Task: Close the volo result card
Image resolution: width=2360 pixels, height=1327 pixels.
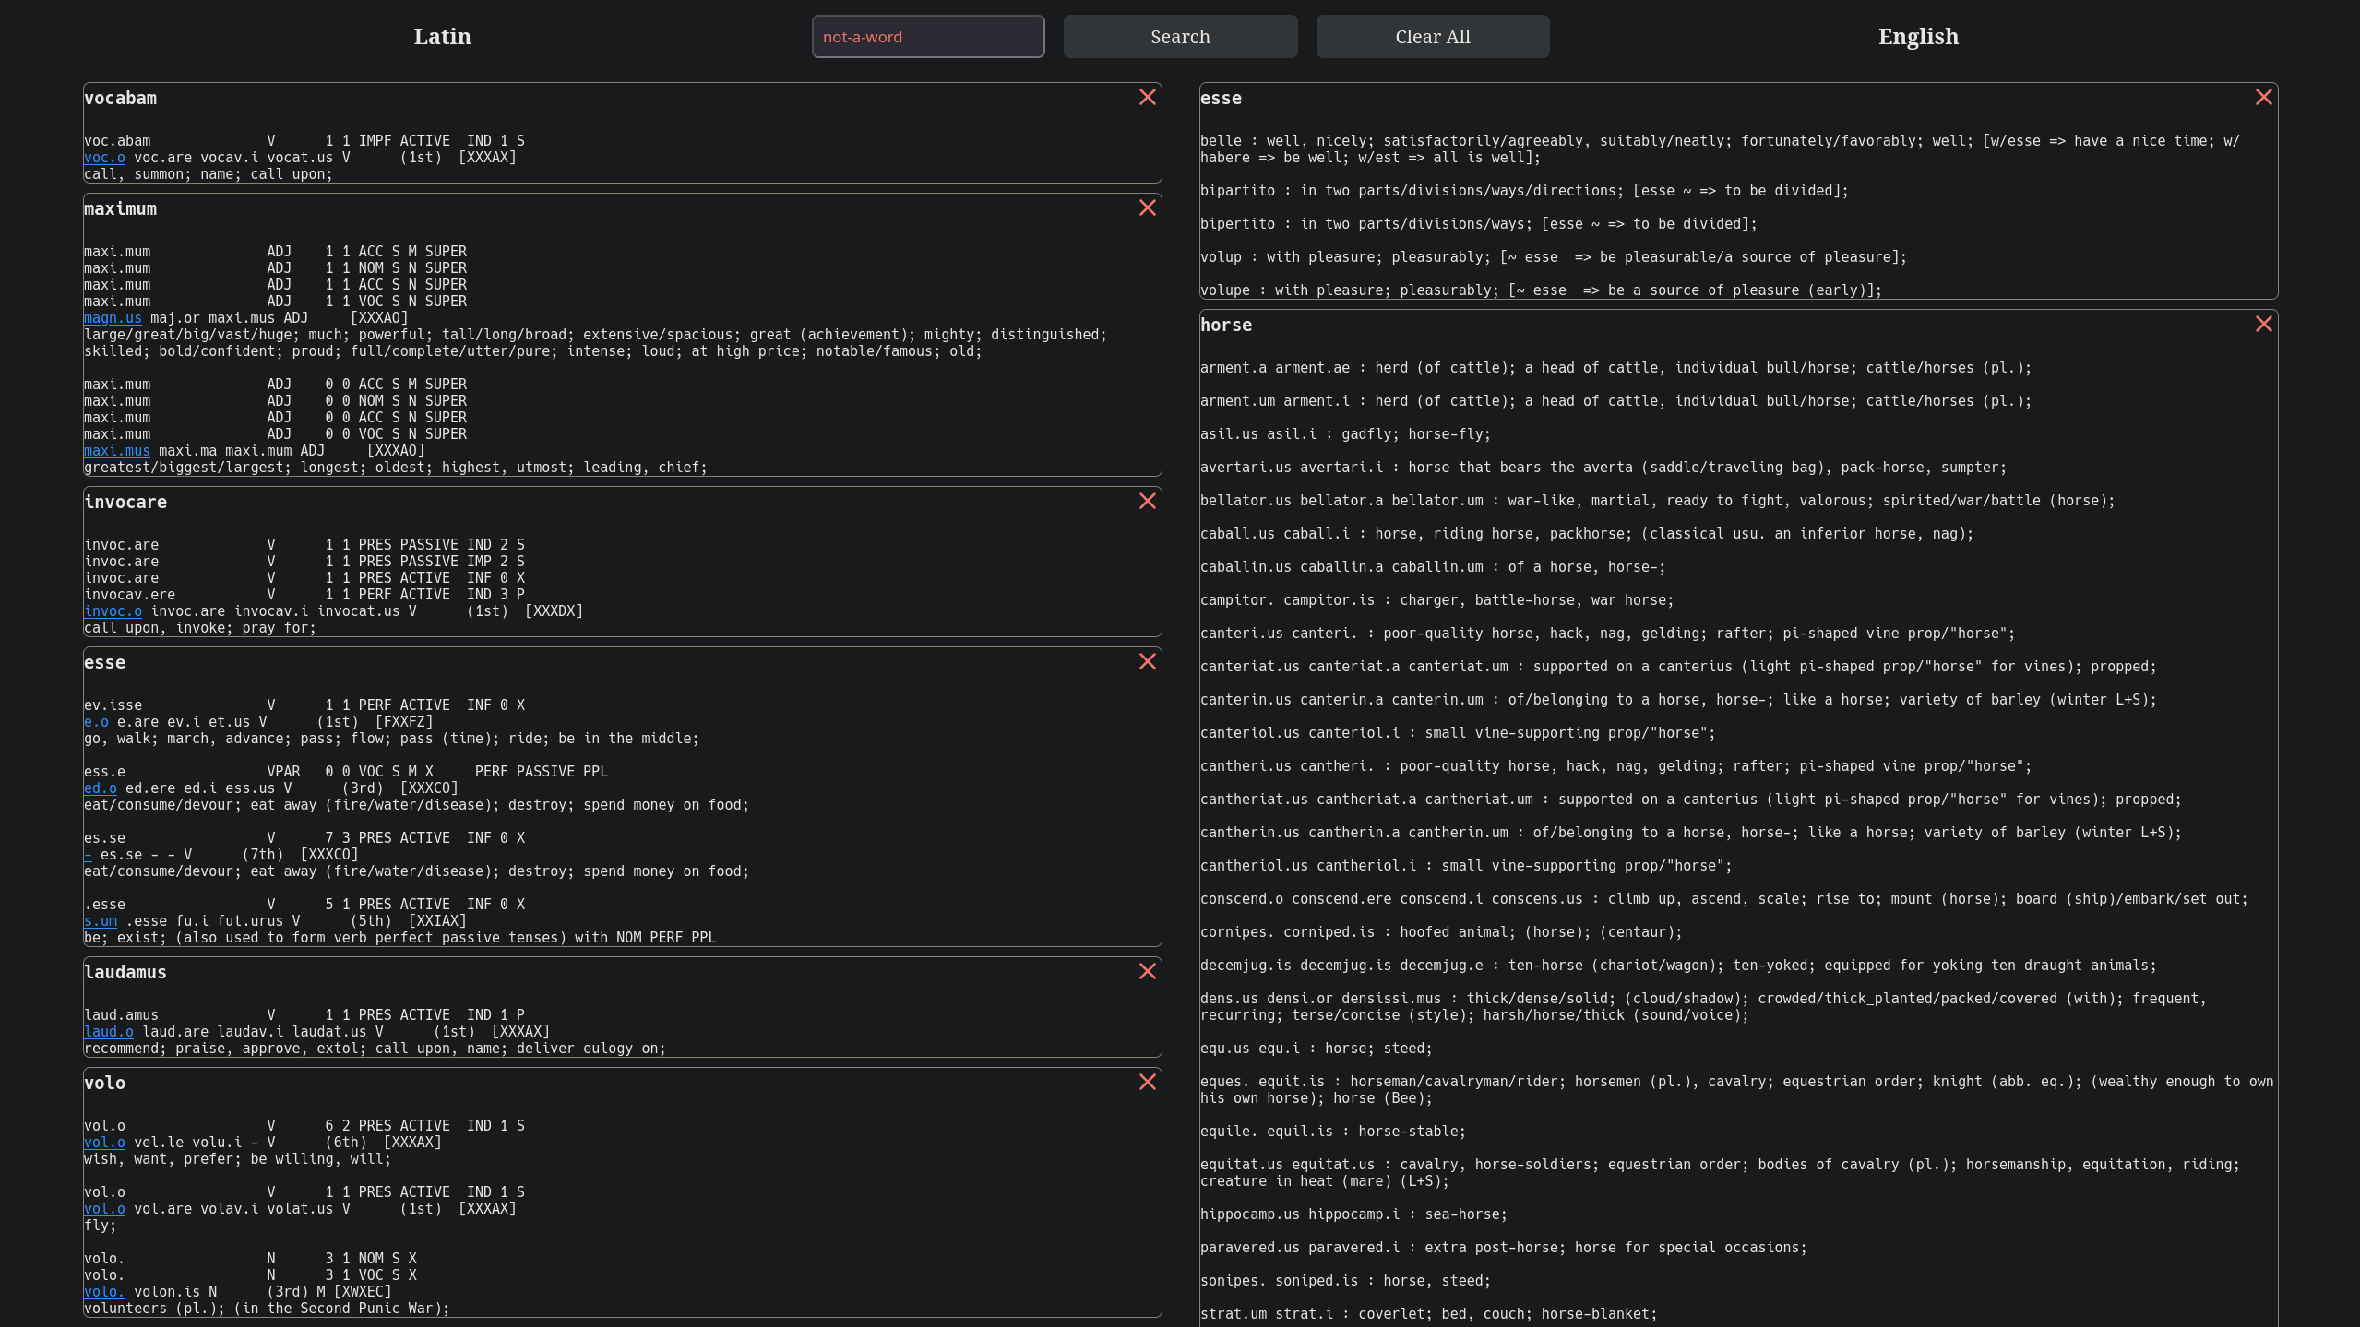Action: point(1147,1082)
